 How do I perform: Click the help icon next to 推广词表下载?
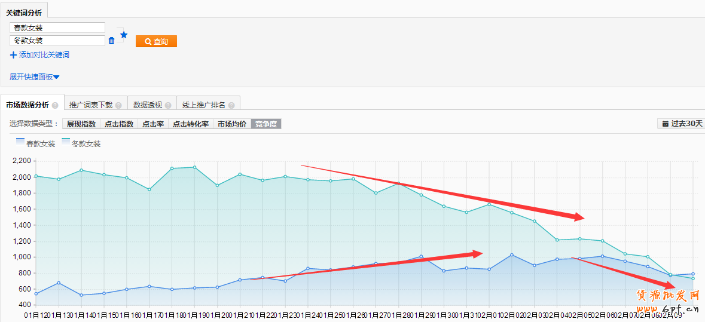point(118,105)
